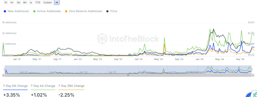Grab the left navigator range handle

(5, 70)
